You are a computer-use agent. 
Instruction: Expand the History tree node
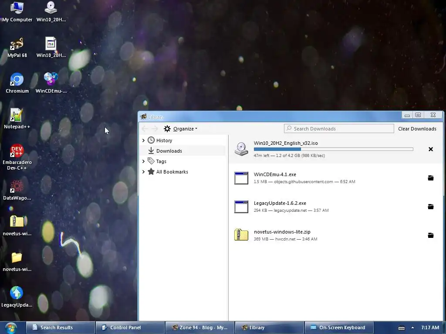(143, 140)
